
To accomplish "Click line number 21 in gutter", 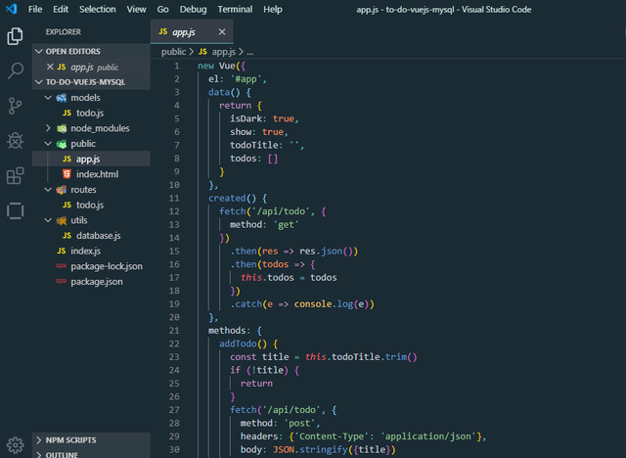I will click(174, 330).
